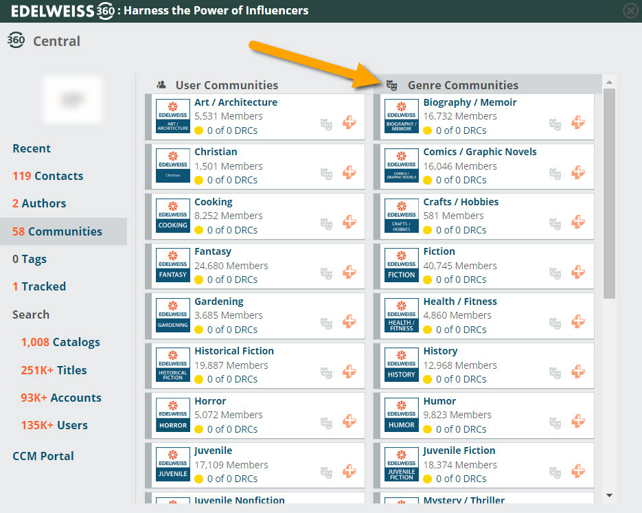The height and width of the screenshot is (513, 642).
Task: Click the plus icon on Comics / Graphic Novels card
Action: point(578,172)
